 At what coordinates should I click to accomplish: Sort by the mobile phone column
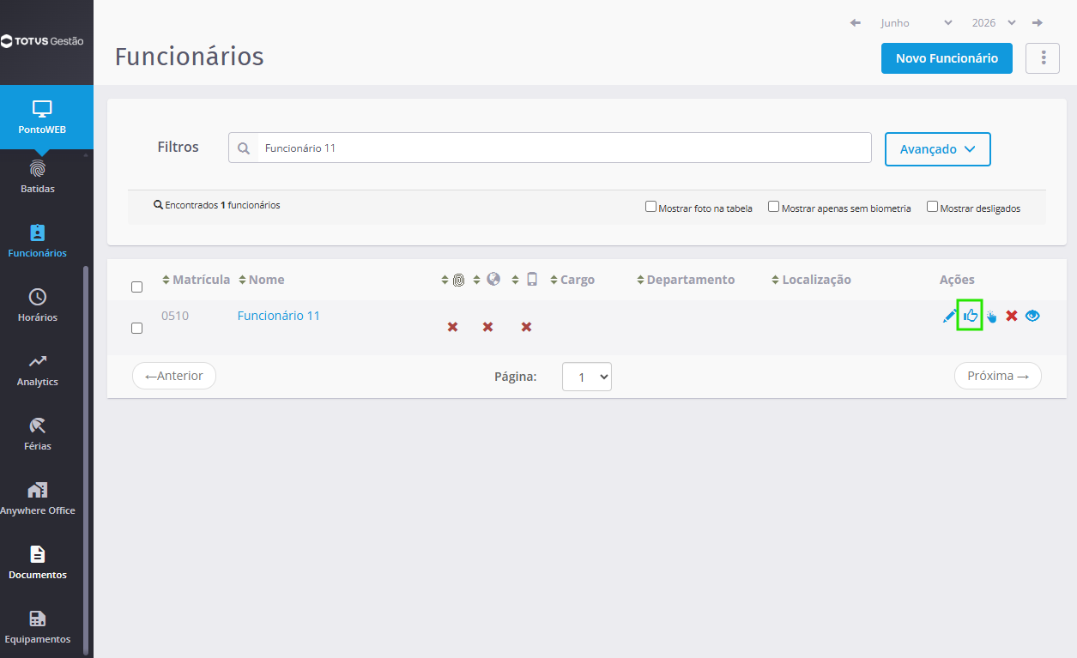[525, 280]
